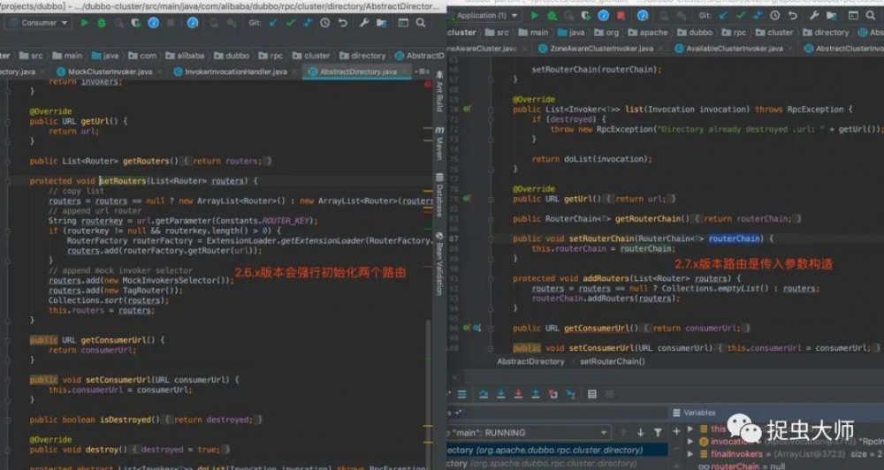
Task: Click the Step Over debugger icon
Action: (484, 394)
